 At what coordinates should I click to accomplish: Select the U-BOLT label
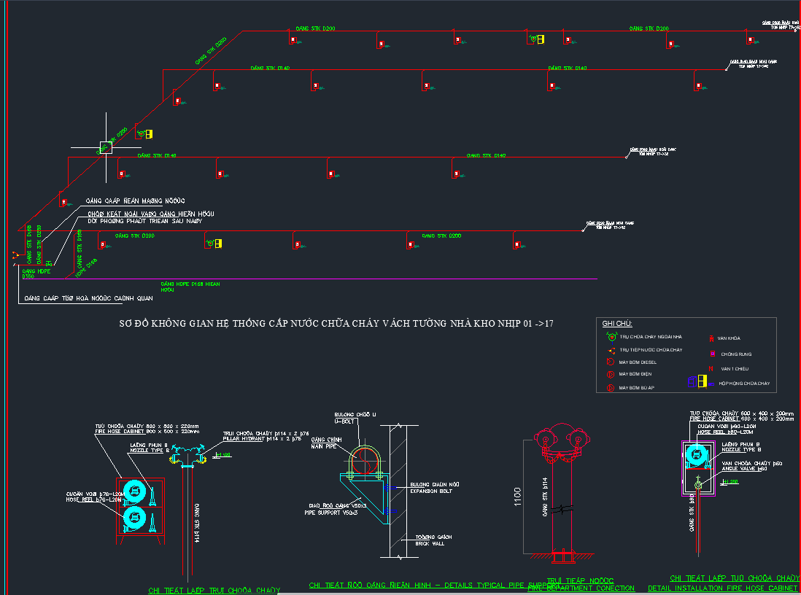coord(344,421)
